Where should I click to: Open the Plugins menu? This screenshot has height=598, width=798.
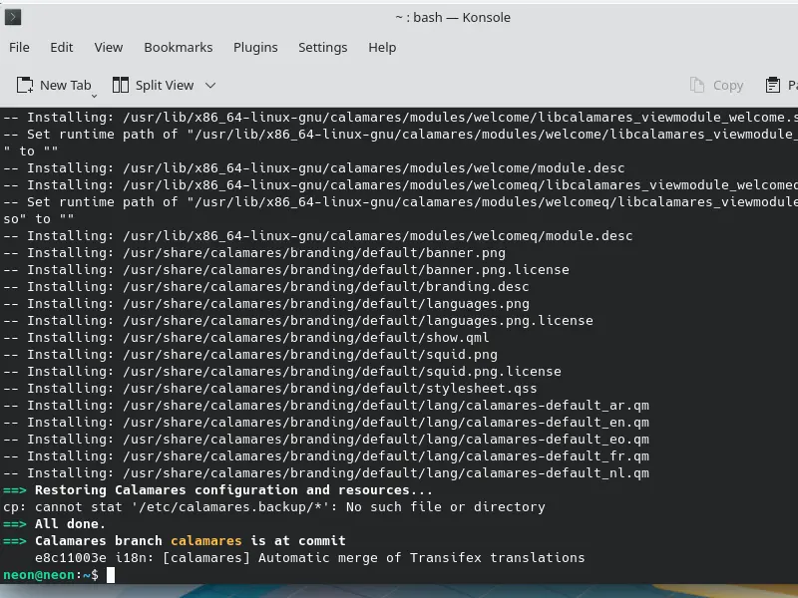(255, 47)
